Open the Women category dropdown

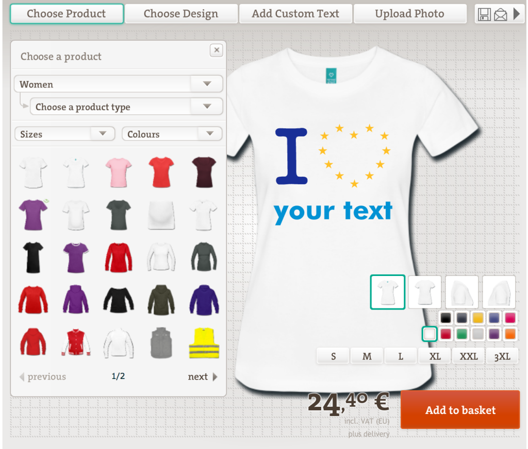[x=118, y=84]
